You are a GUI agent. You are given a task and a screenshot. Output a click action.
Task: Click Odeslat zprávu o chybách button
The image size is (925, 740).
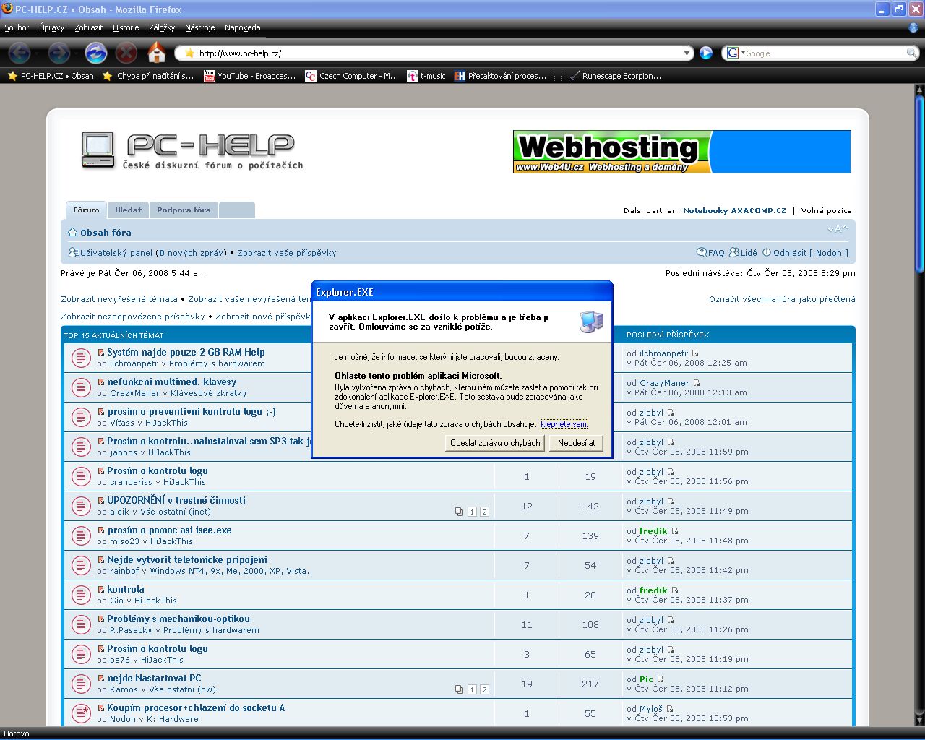(x=495, y=443)
